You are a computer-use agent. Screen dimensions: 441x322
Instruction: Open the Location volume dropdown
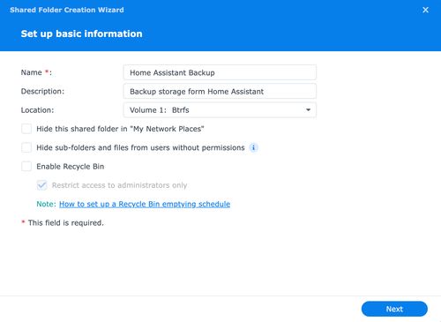[x=220, y=110]
